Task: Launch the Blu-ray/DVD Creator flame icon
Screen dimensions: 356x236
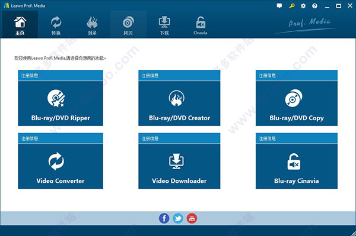Action: click(177, 98)
